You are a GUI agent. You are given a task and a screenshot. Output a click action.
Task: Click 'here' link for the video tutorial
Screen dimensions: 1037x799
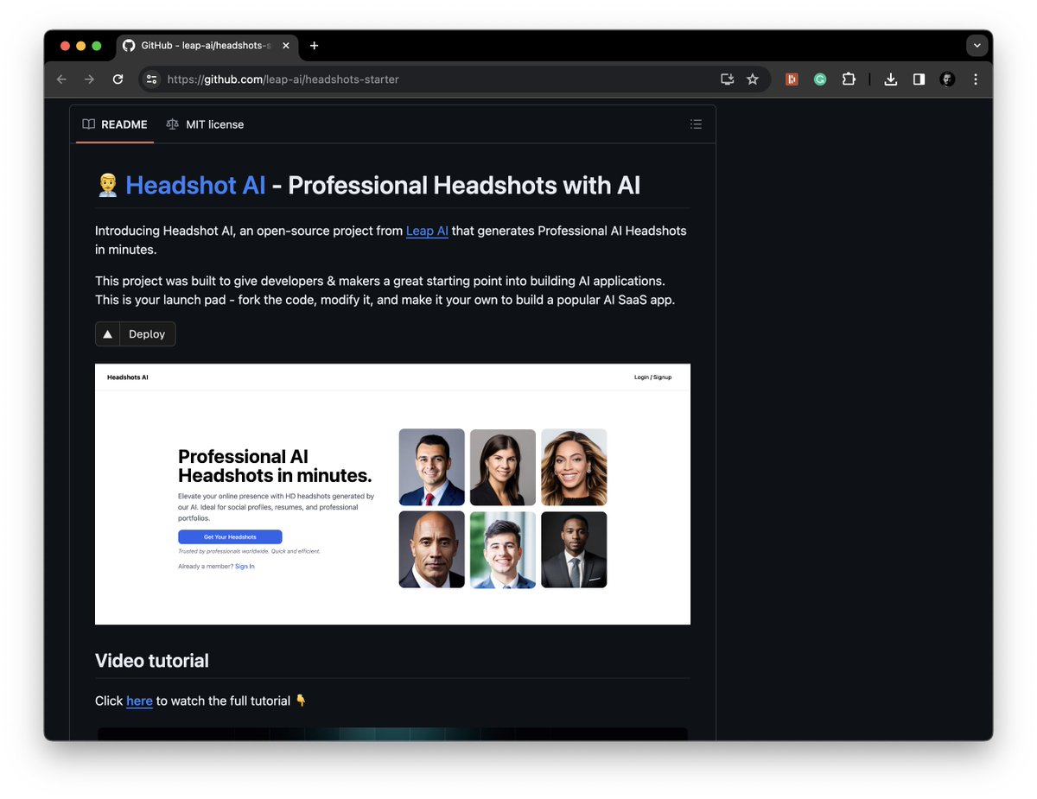(139, 701)
